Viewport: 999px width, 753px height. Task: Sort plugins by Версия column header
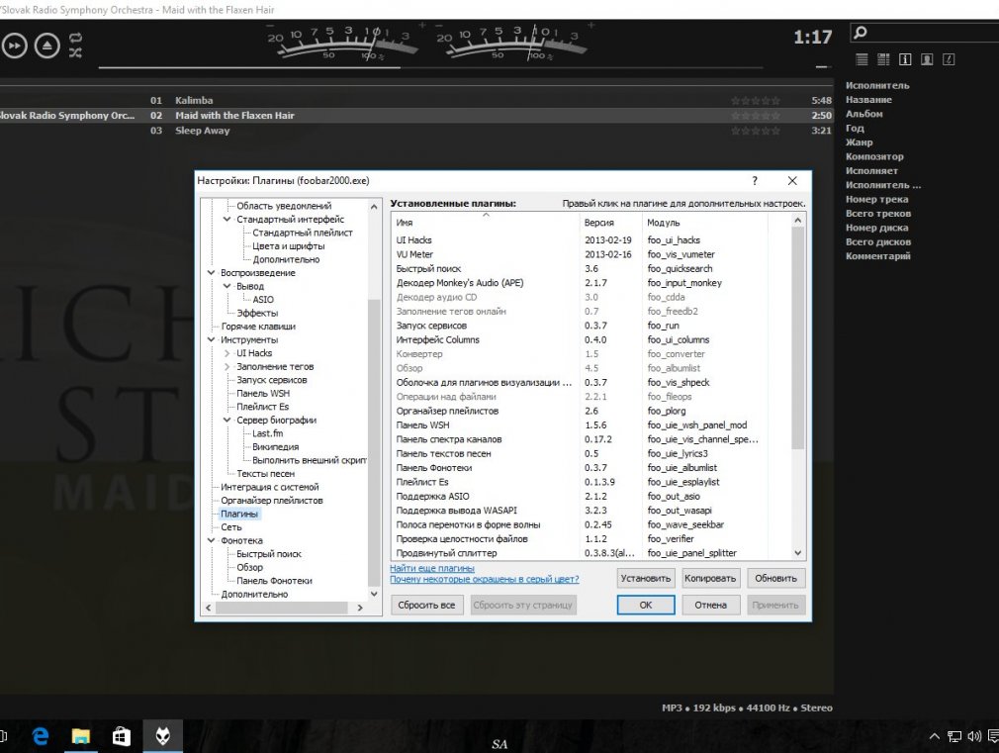610,223
